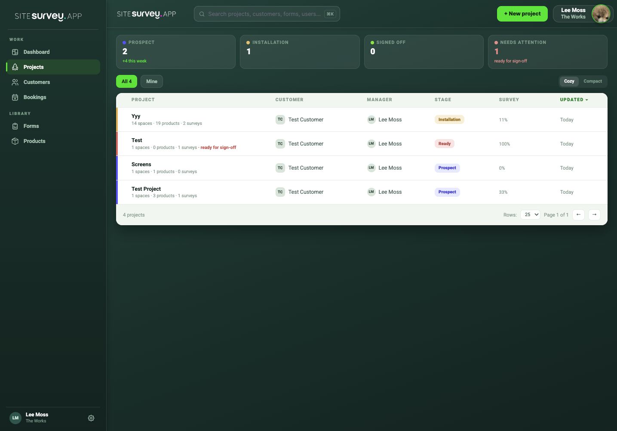Click the SiteSurvey.app sidebar logo

(x=48, y=16)
